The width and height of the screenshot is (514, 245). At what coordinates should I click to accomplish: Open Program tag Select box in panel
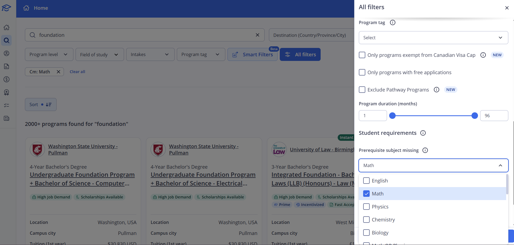433,38
